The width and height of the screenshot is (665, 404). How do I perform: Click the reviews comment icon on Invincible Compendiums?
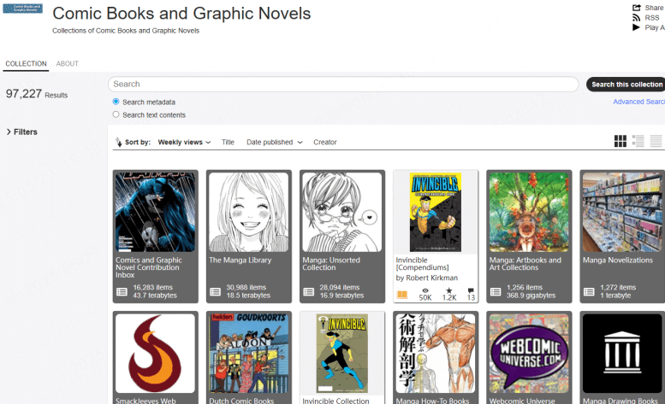pos(471,290)
